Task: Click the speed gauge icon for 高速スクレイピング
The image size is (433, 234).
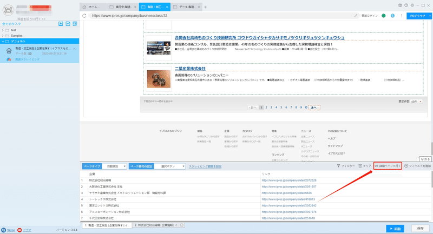Action: [x=9, y=59]
